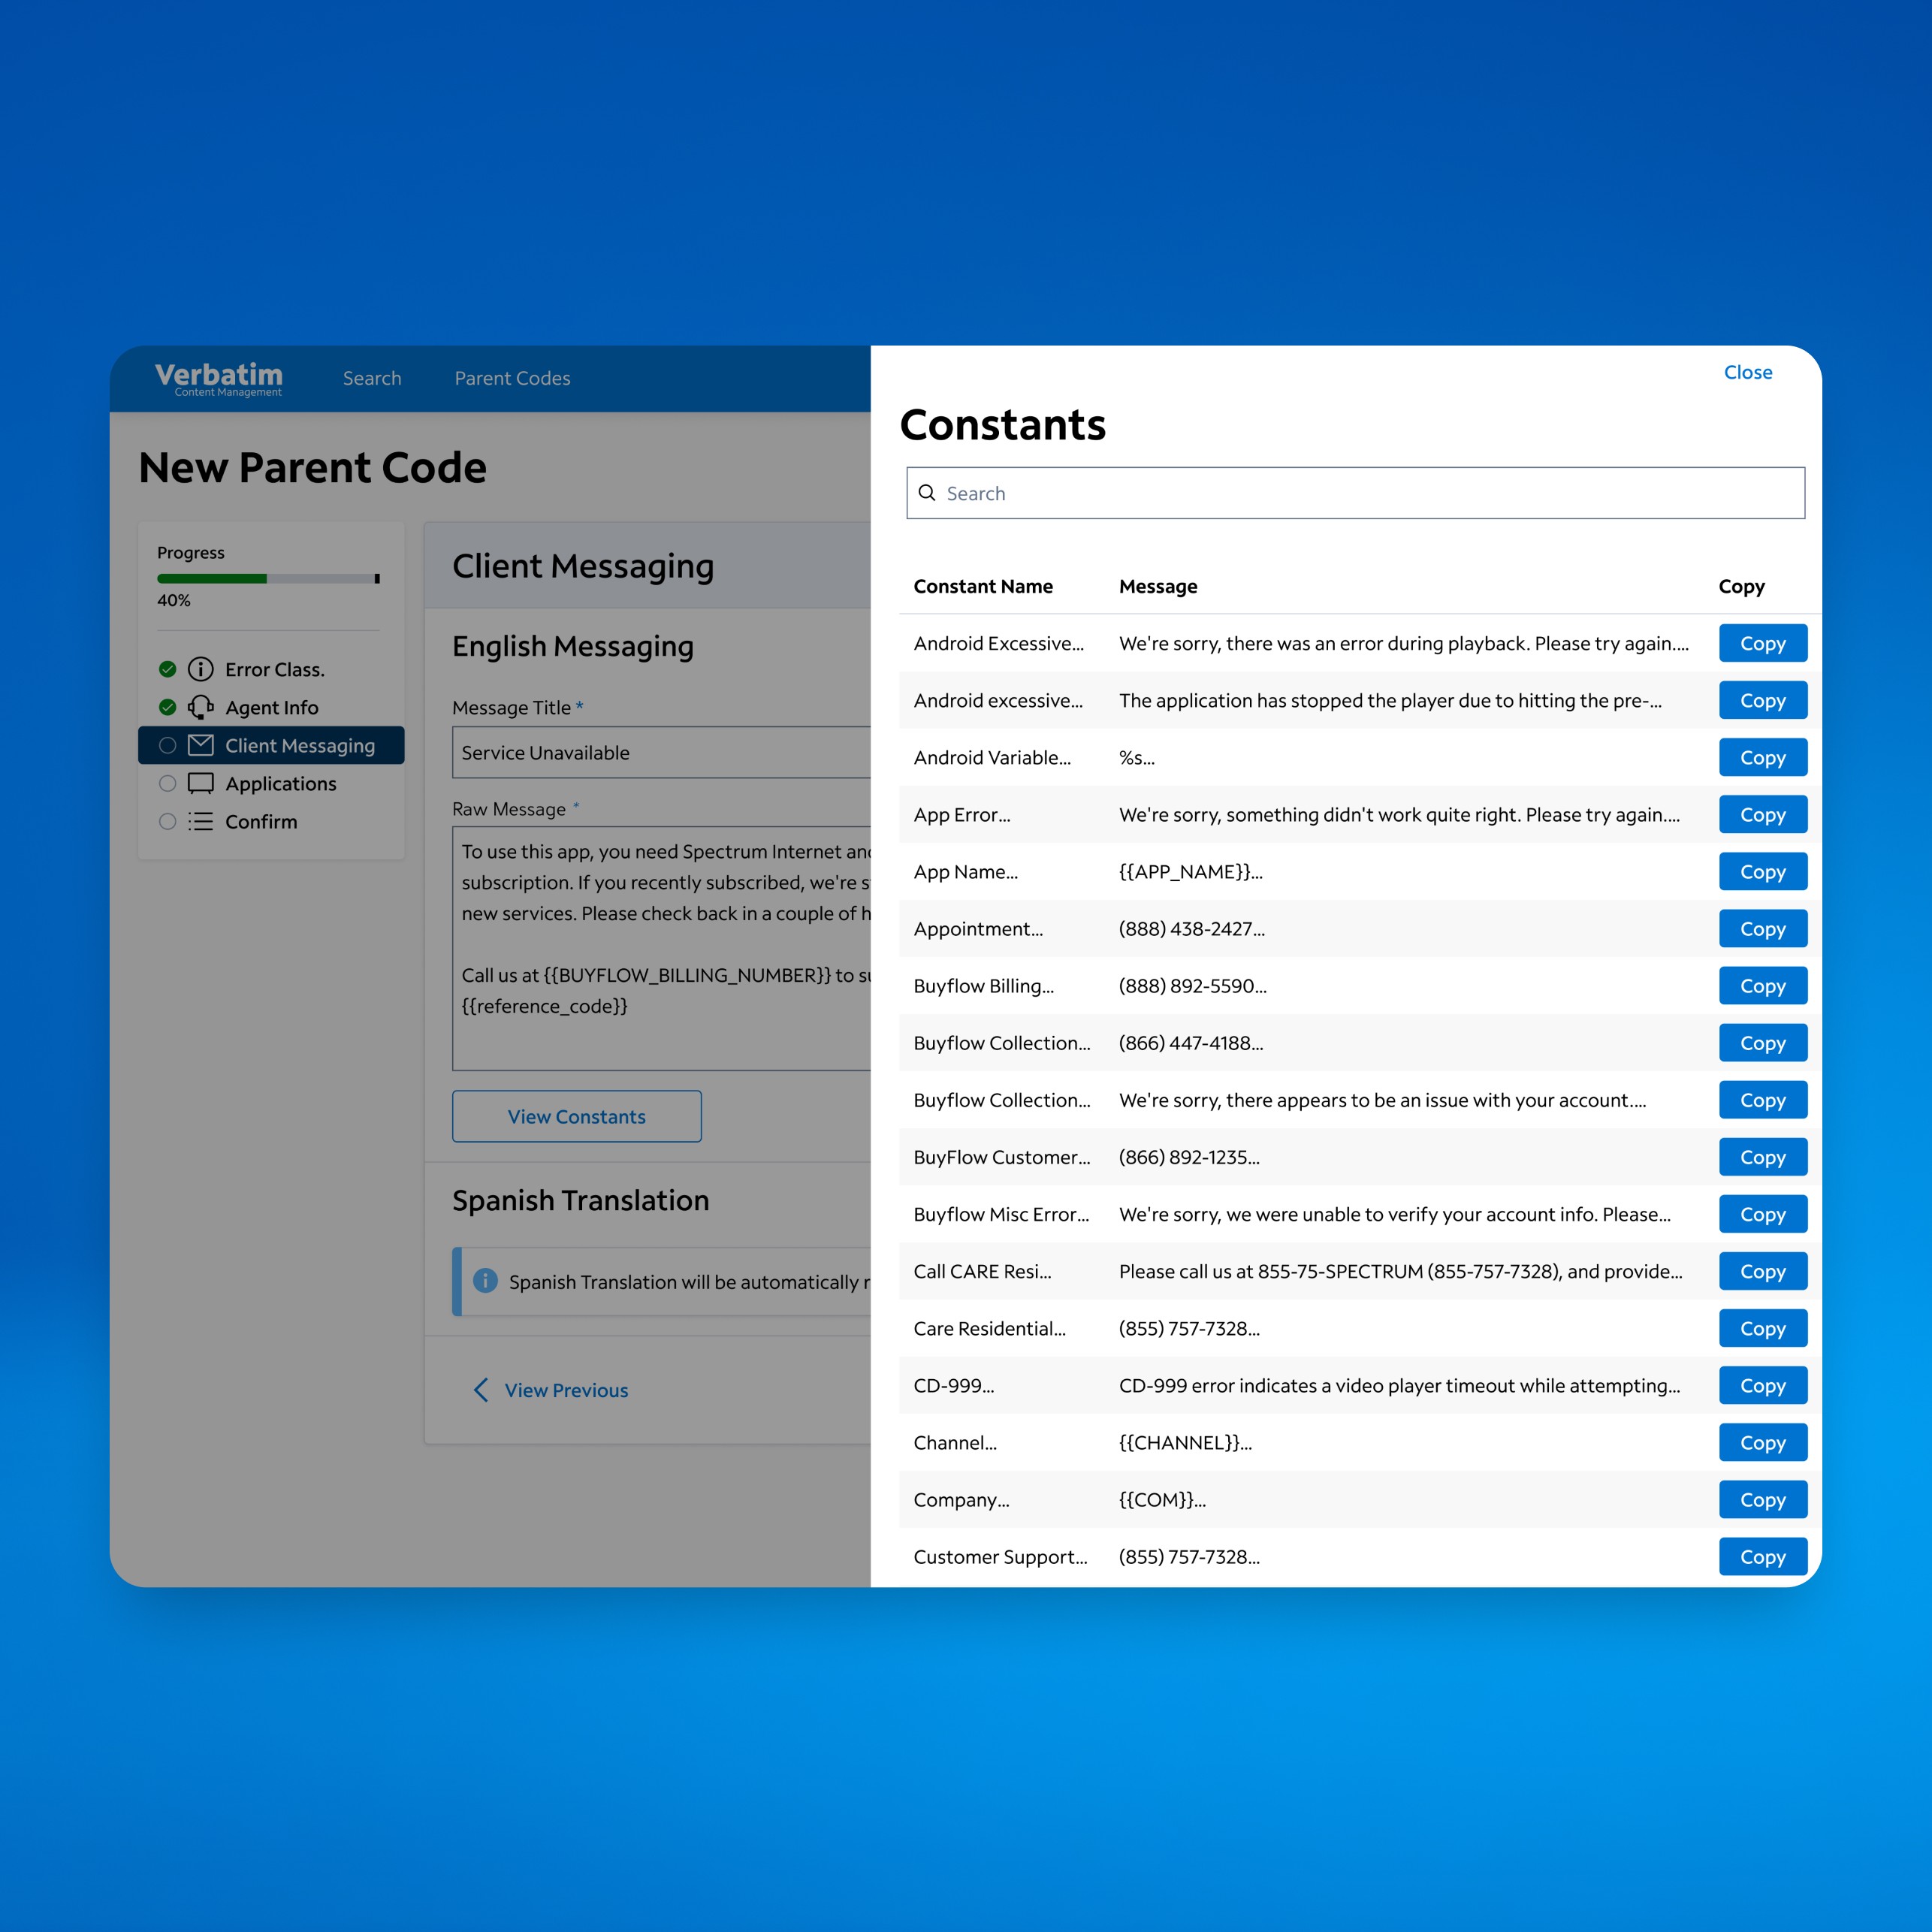This screenshot has height=1932, width=1932.
Task: Copy the Buyflow Billing constant
Action: [x=1762, y=986]
